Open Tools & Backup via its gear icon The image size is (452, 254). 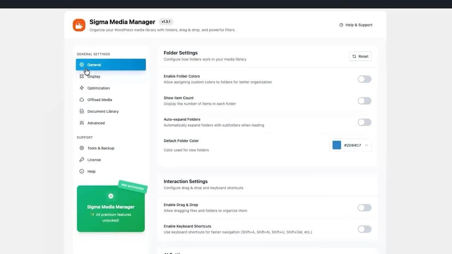[x=82, y=148]
